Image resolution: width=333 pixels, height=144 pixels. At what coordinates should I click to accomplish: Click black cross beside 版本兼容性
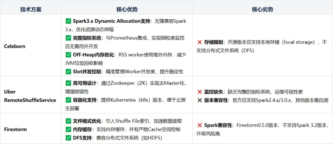pyautogui.click(x=199, y=100)
